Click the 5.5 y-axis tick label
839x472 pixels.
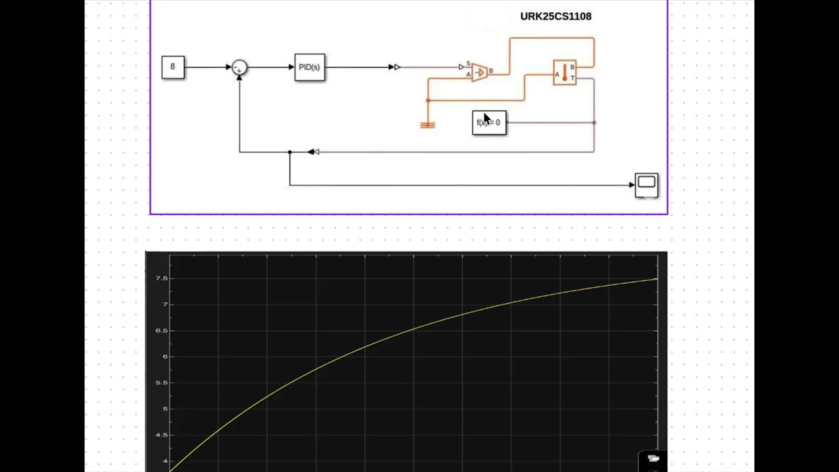161,383
